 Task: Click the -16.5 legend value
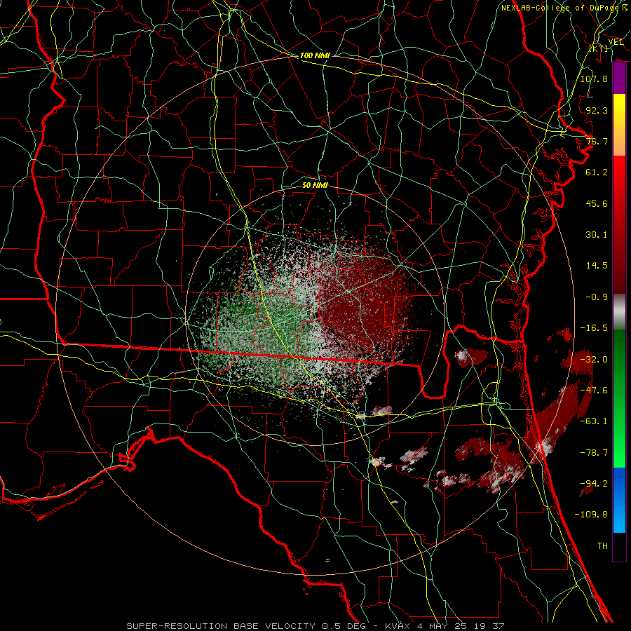[x=594, y=328]
